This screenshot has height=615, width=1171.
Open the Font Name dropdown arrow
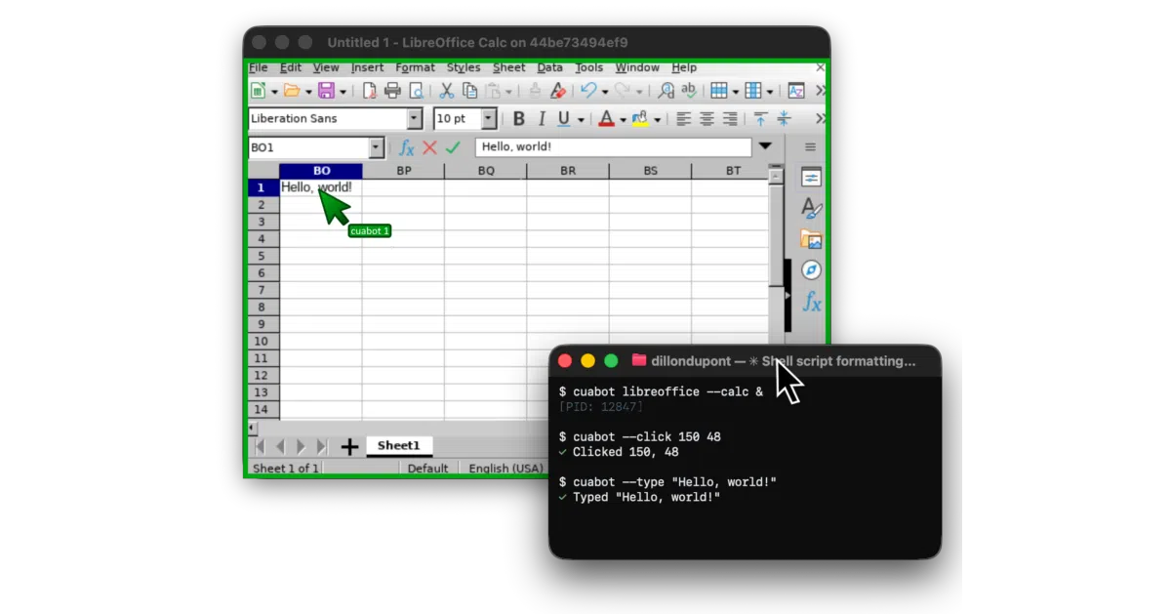click(415, 119)
